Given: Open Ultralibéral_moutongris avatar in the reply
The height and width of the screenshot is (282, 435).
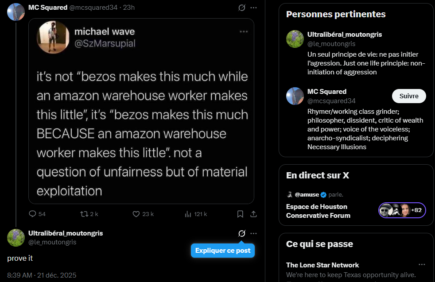Looking at the screenshot, I should (16, 238).
